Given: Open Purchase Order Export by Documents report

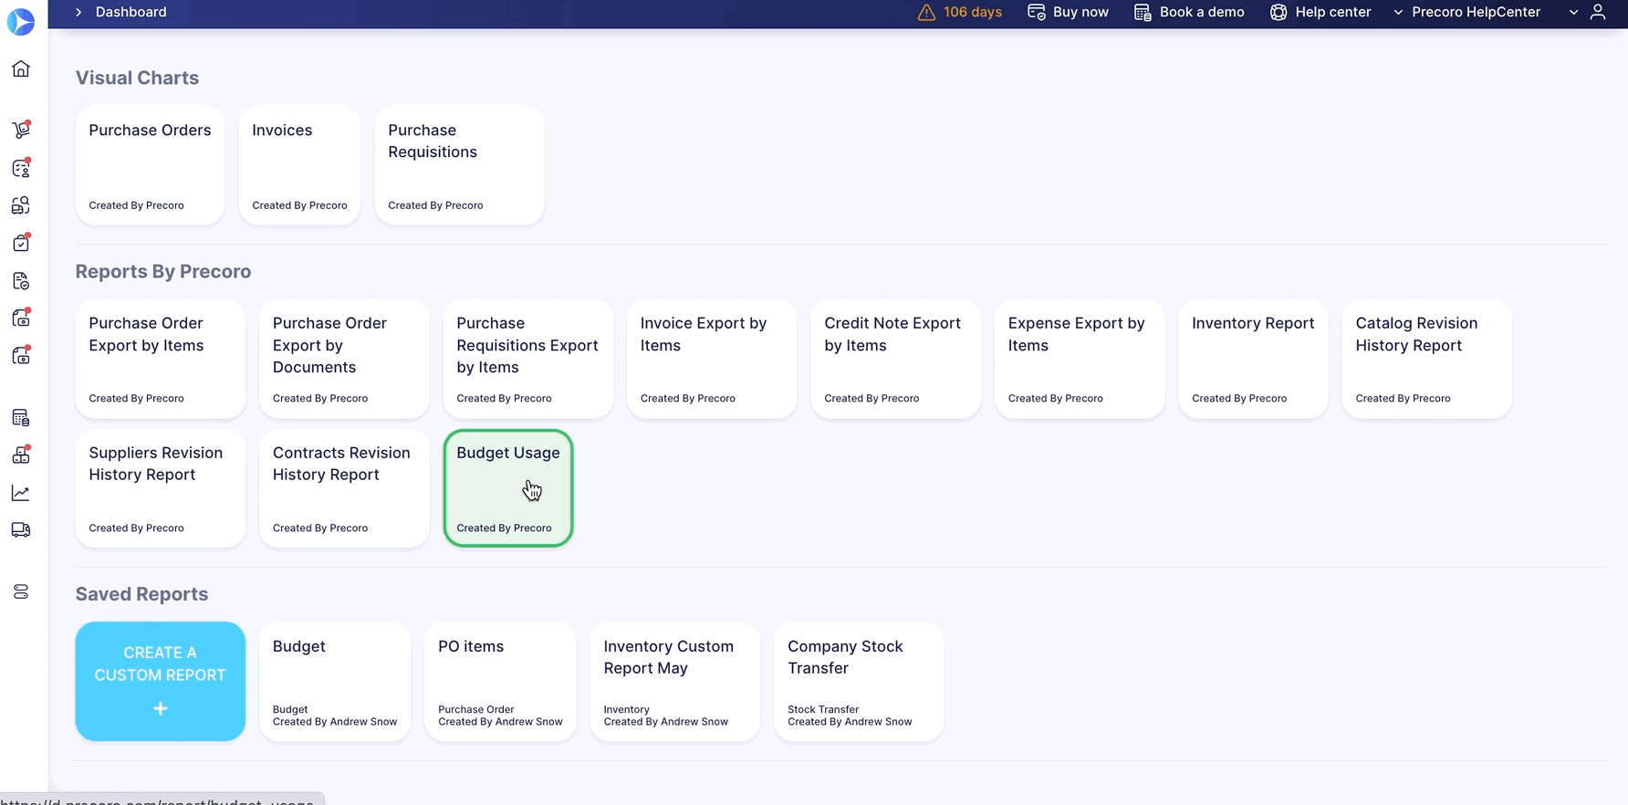Looking at the screenshot, I should click(344, 359).
